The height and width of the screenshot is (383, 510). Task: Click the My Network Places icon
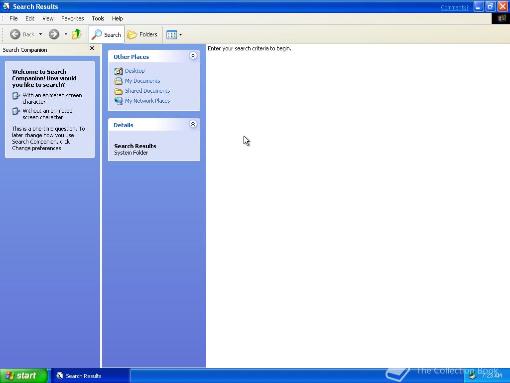click(119, 101)
